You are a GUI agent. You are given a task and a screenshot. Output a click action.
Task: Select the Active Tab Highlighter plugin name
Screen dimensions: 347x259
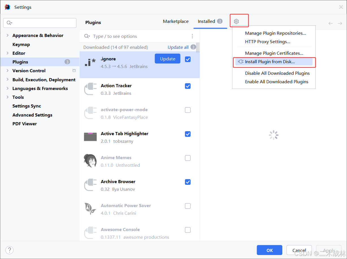click(125, 134)
